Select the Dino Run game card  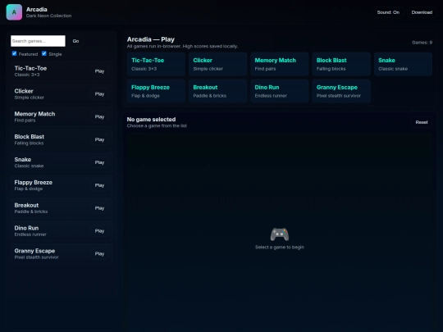280,91
